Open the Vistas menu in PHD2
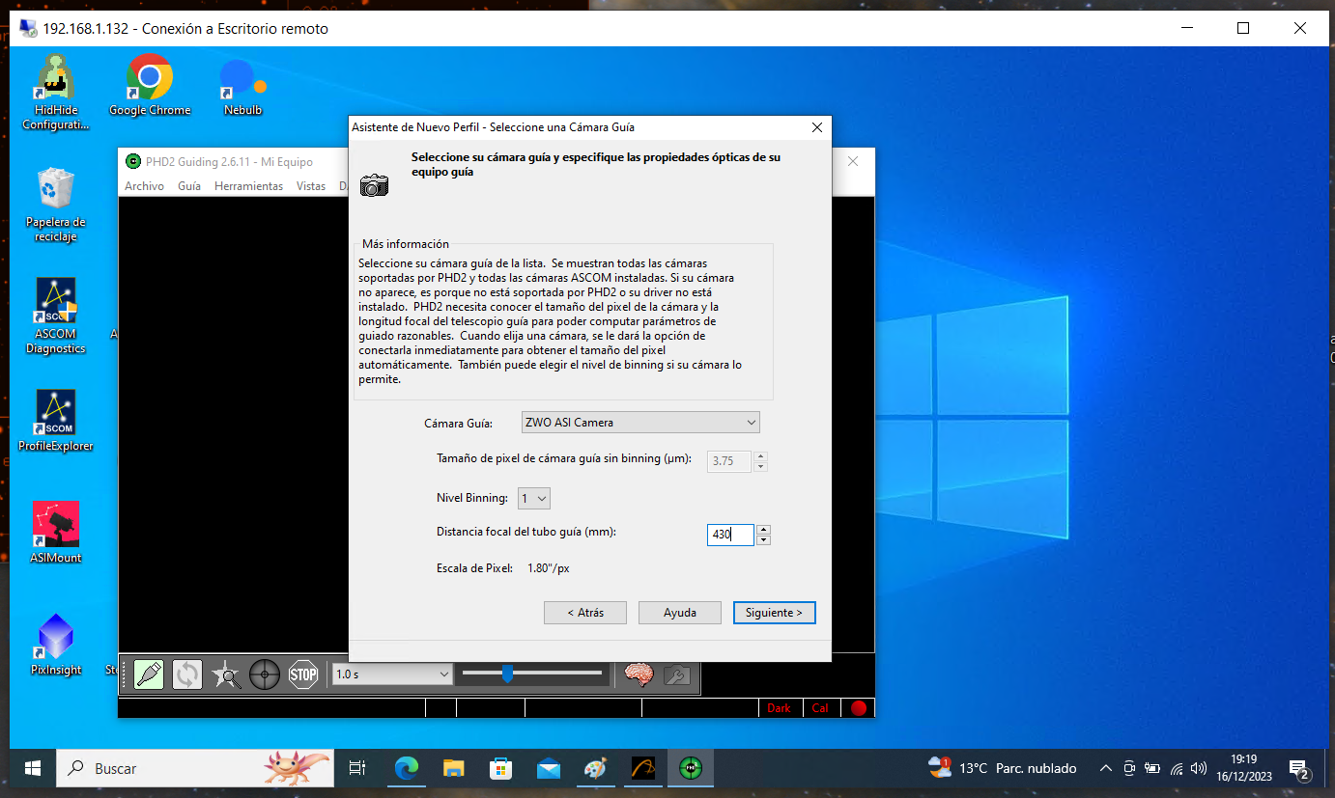The width and height of the screenshot is (1335, 798). coord(311,186)
